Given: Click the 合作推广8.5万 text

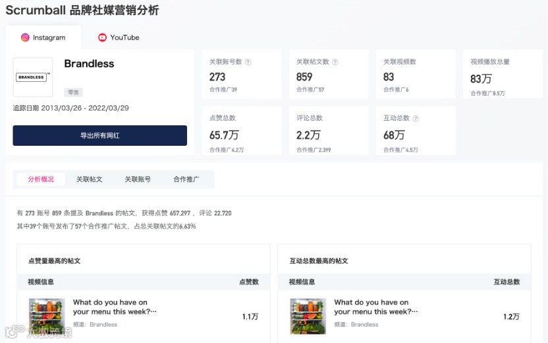Looking at the screenshot, I should pyautogui.click(x=487, y=94).
